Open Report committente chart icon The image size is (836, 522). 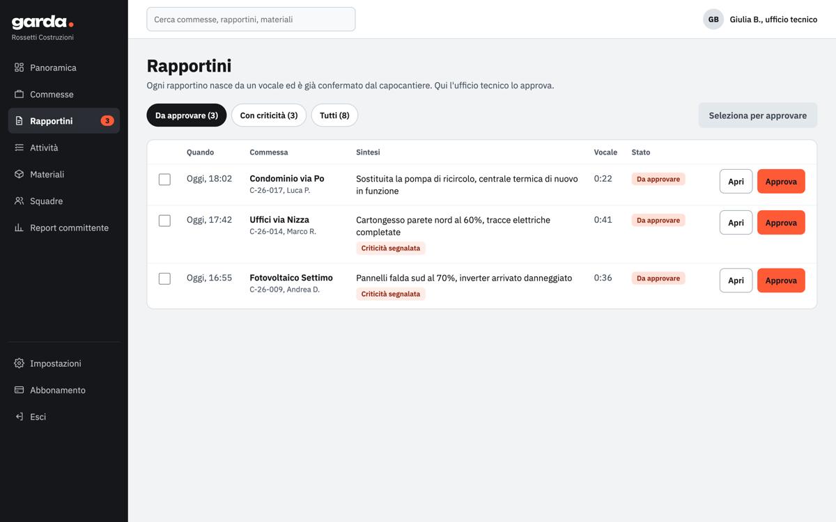(19, 228)
